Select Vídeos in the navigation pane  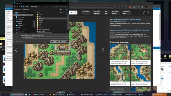[20, 28]
